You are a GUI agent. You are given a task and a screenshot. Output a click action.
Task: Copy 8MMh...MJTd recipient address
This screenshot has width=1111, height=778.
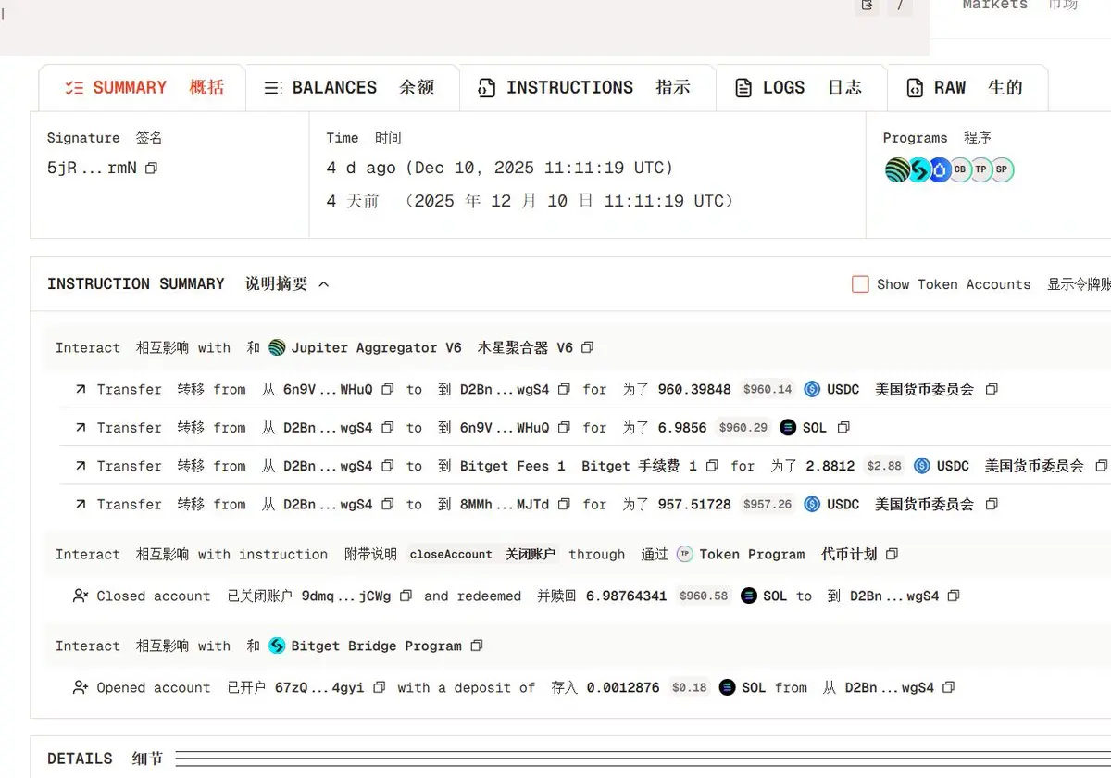(564, 505)
